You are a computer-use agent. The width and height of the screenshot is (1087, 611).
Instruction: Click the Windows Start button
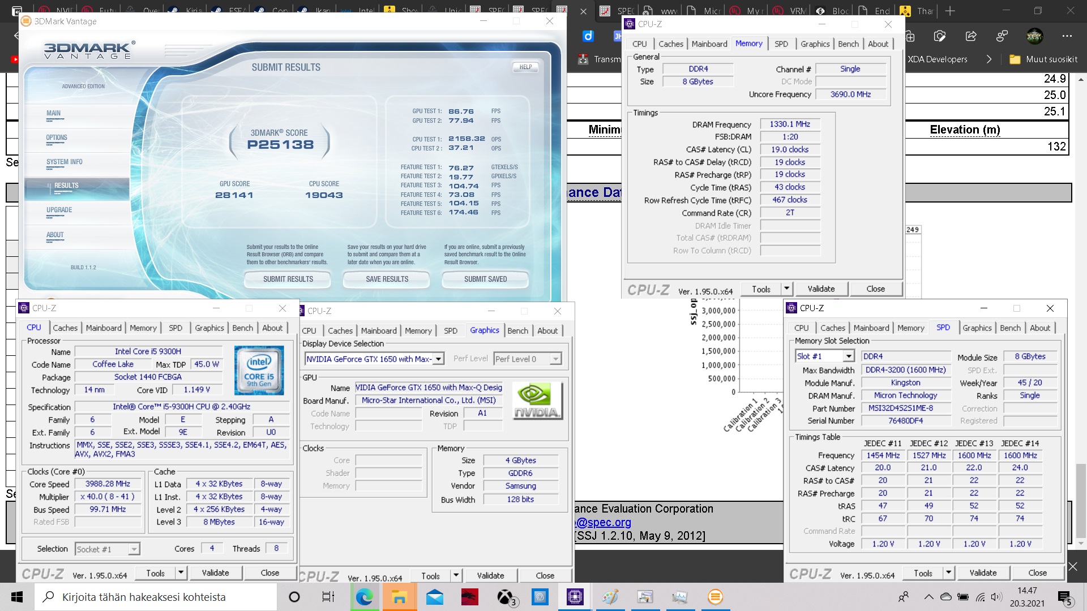(17, 597)
